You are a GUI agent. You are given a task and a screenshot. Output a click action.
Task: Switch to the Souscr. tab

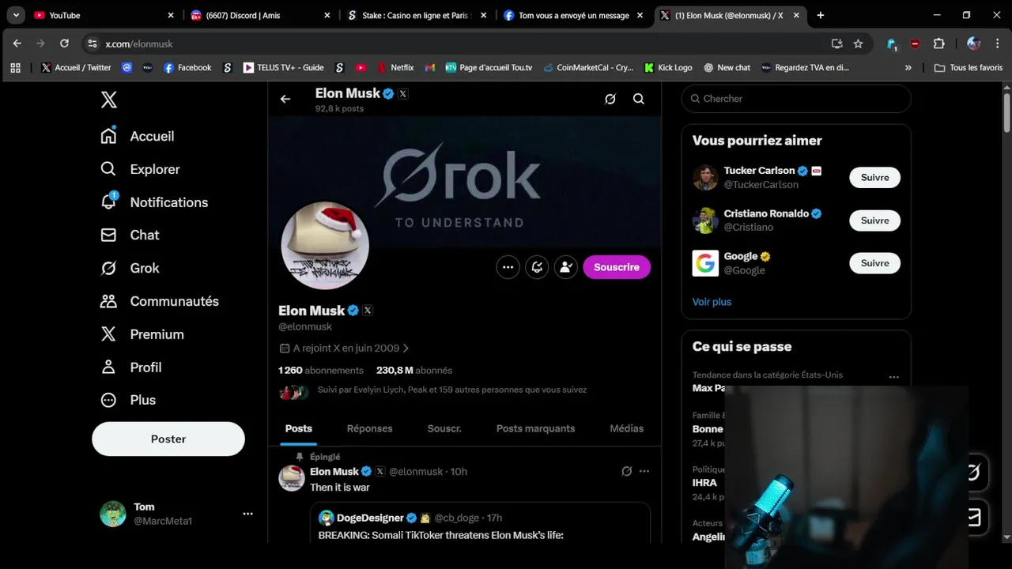(x=444, y=428)
